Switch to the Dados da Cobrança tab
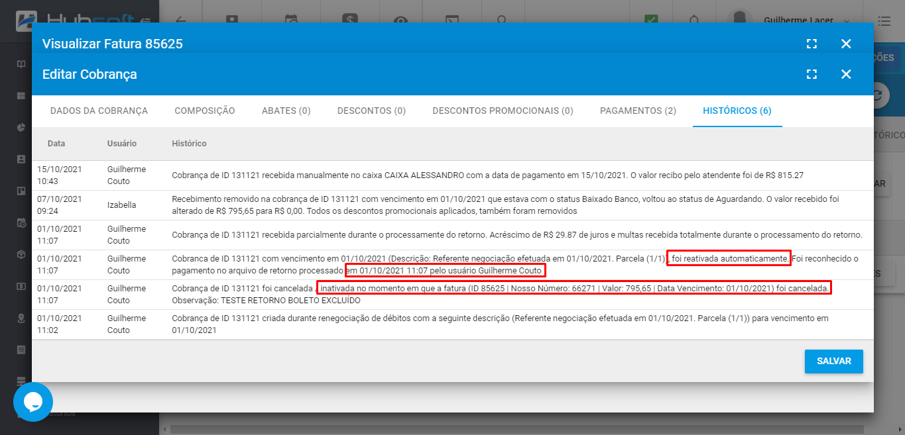 (x=99, y=111)
